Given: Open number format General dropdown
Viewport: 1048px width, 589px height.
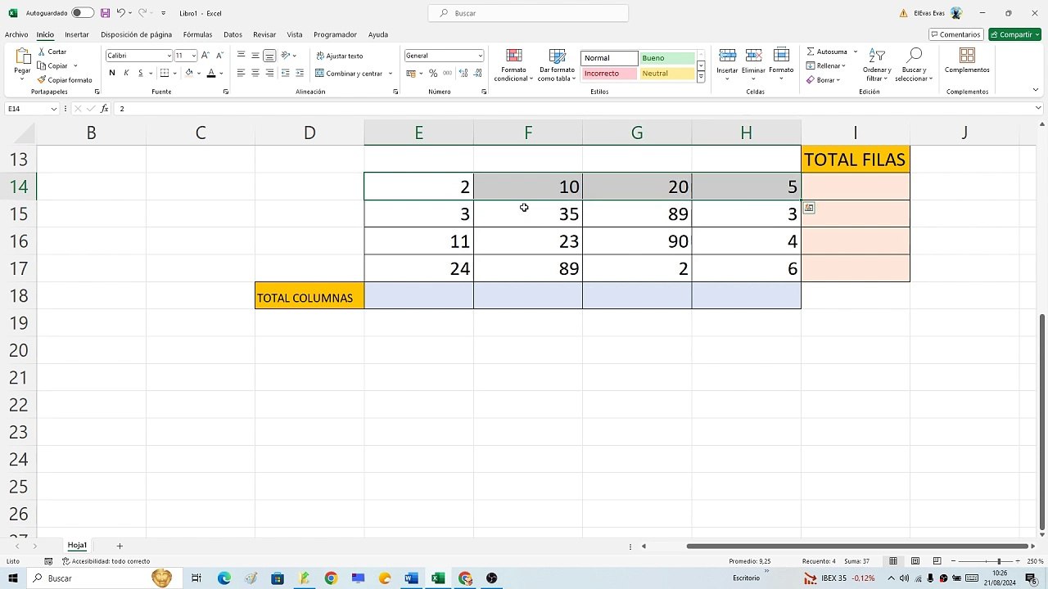Looking at the screenshot, I should 481,56.
